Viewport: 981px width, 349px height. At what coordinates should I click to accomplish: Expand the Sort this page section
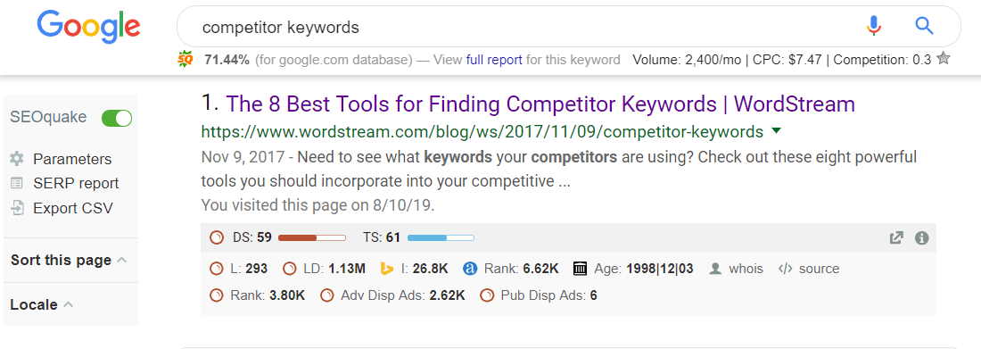click(x=69, y=260)
